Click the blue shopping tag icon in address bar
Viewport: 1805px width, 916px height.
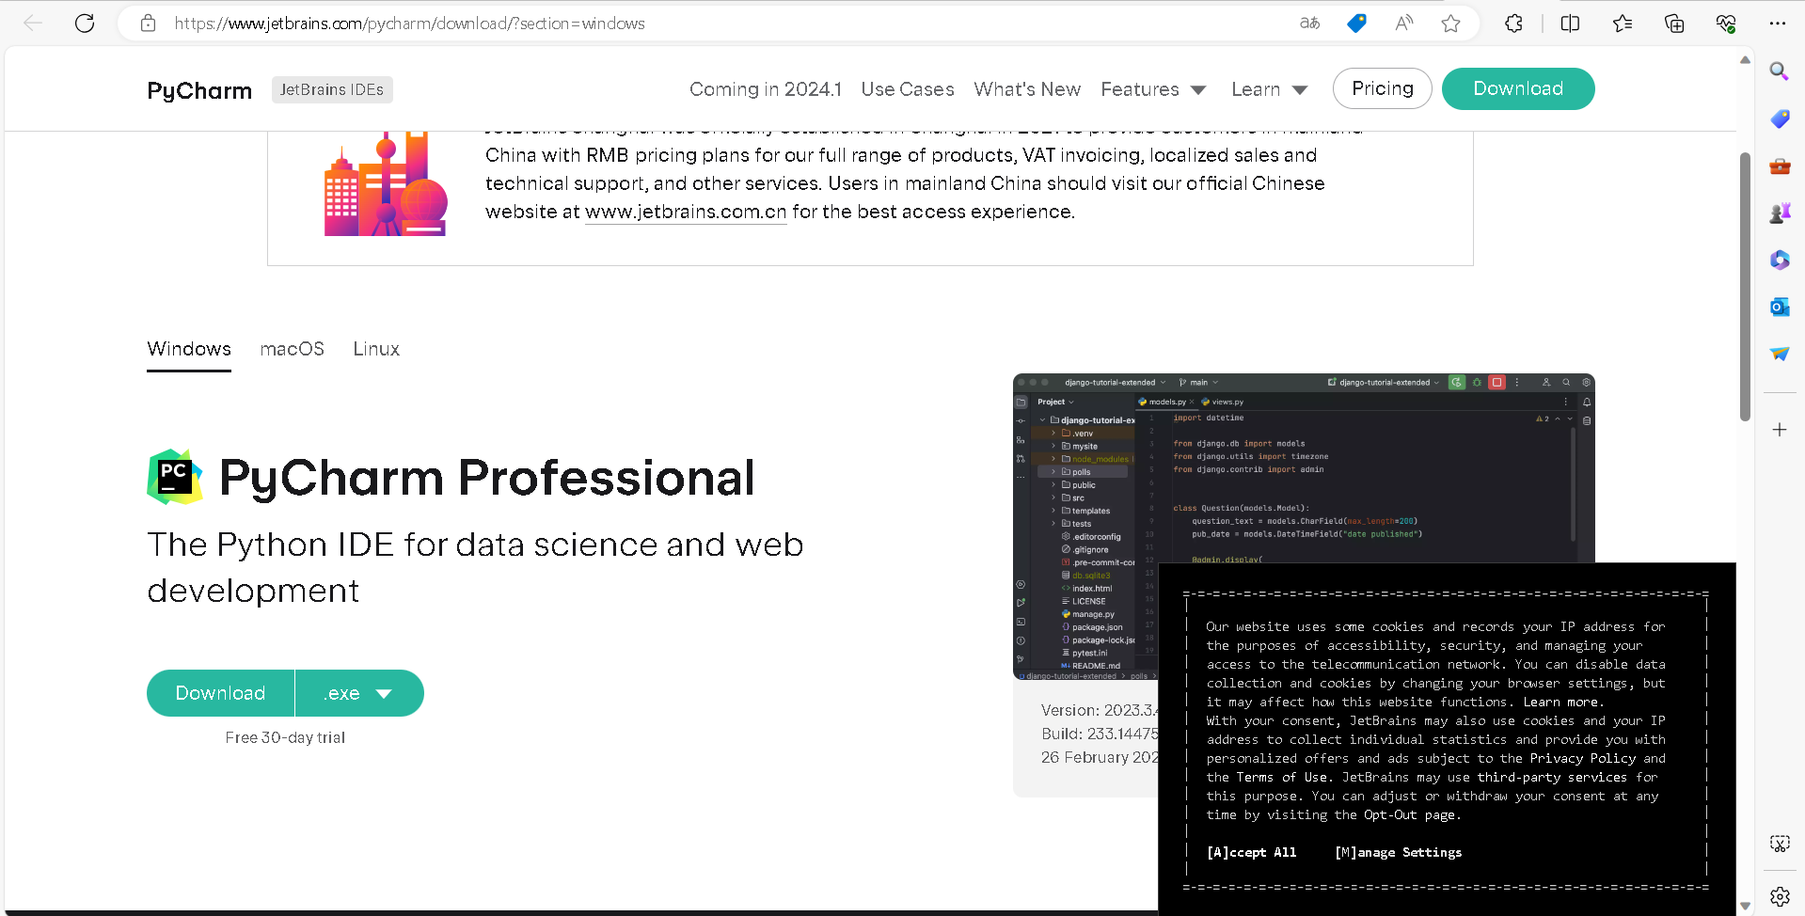coord(1356,24)
